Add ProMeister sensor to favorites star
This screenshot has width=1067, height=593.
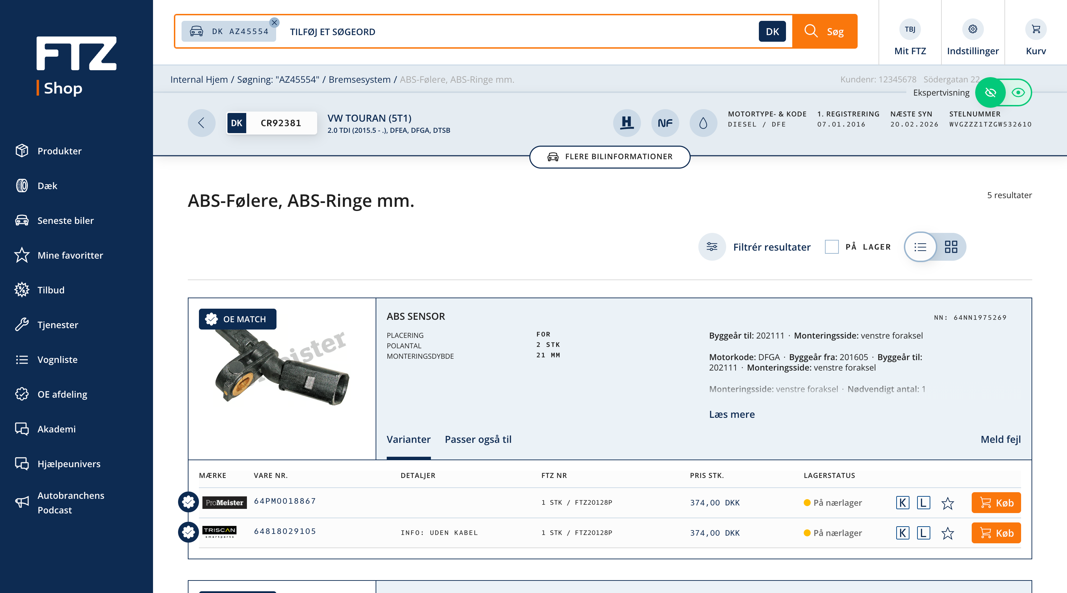tap(947, 503)
